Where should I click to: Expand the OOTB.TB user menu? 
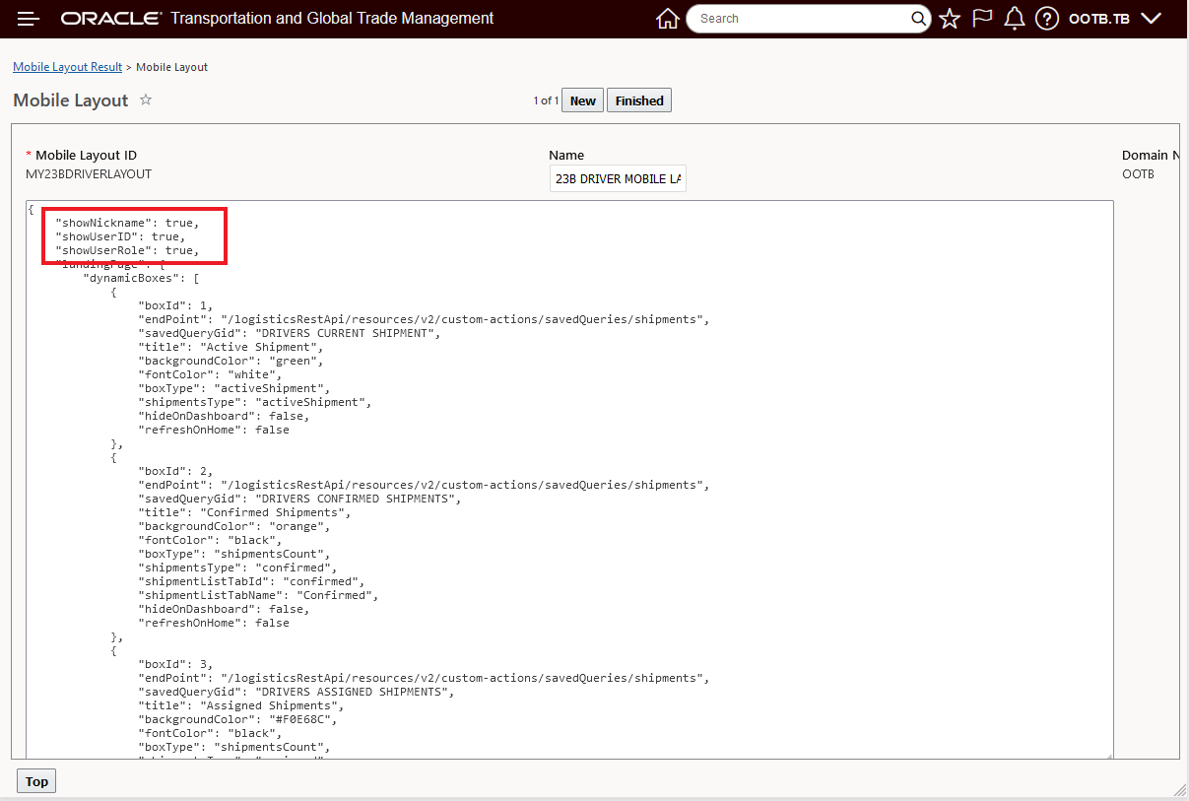pyautogui.click(x=1115, y=19)
